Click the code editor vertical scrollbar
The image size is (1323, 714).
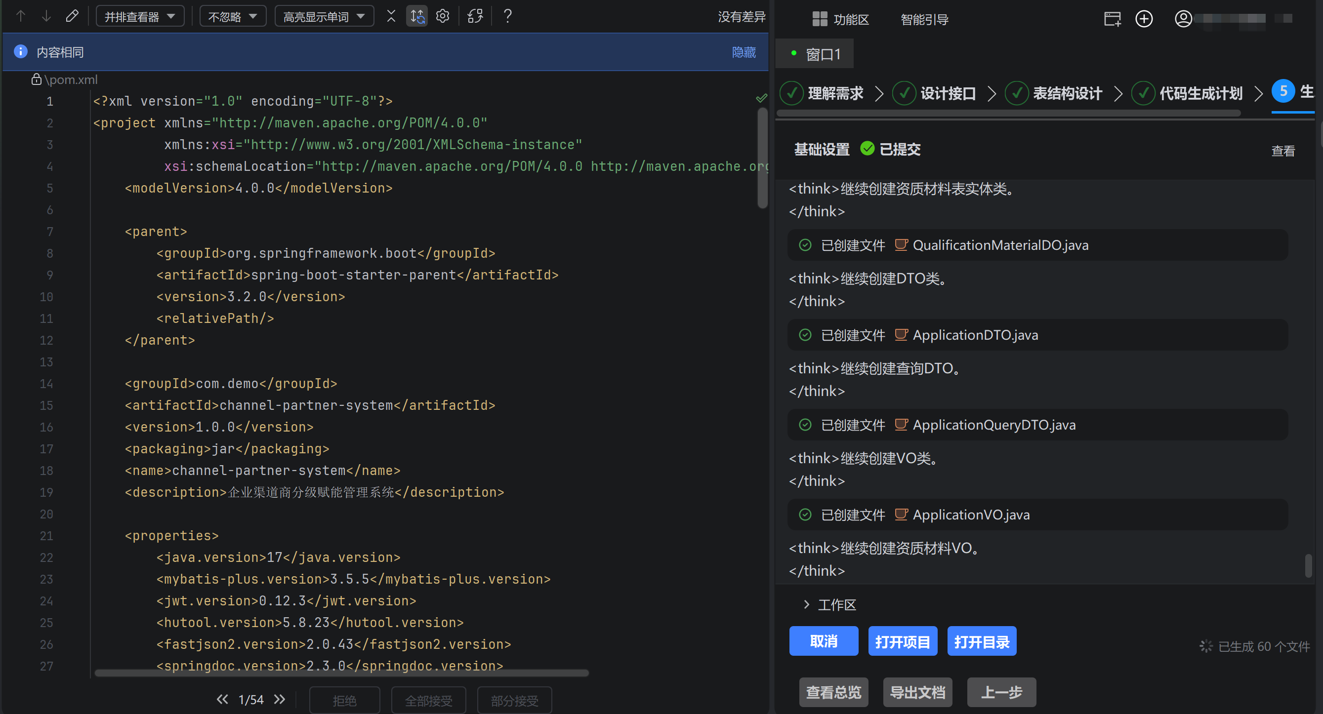(x=763, y=158)
